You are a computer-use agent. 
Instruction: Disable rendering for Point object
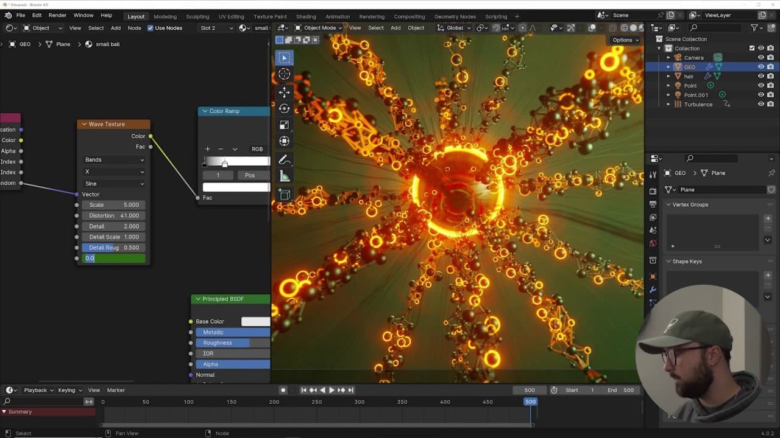[x=770, y=86]
